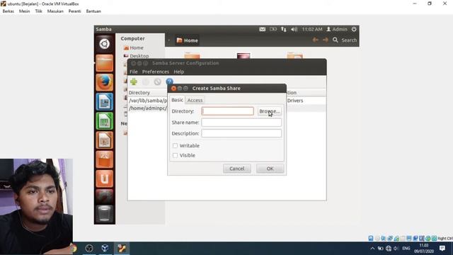Show hidden Windows tray icons

click(372, 249)
